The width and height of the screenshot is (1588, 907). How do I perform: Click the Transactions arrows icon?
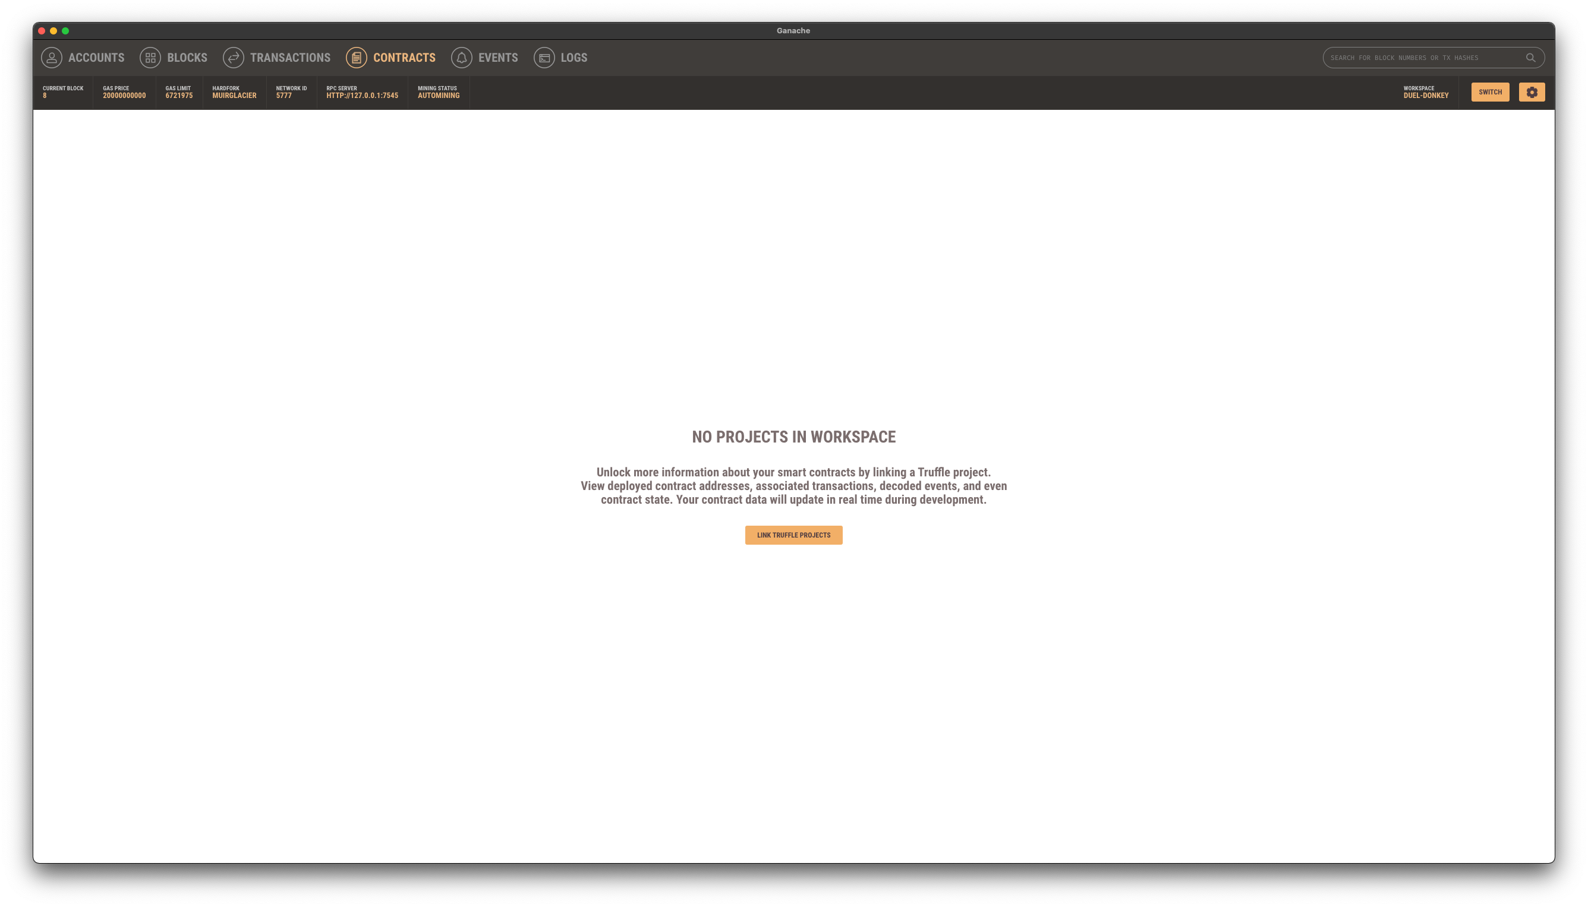pos(233,57)
